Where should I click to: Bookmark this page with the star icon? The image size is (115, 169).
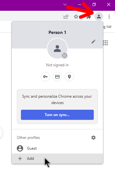click(76, 16)
